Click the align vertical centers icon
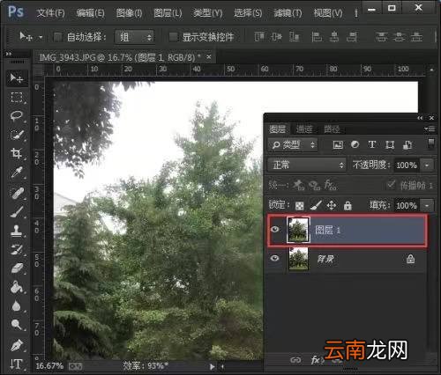The width and height of the screenshot is (441, 375). pyautogui.click(x=276, y=37)
